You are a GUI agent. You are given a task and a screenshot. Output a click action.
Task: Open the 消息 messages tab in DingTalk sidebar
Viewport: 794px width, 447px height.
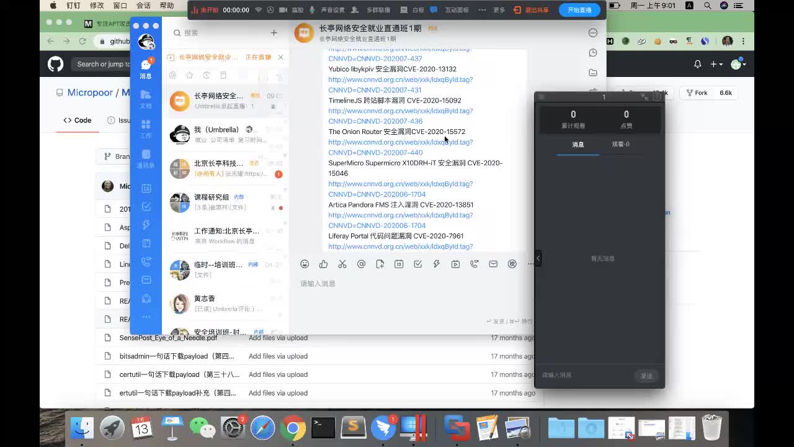click(x=146, y=68)
